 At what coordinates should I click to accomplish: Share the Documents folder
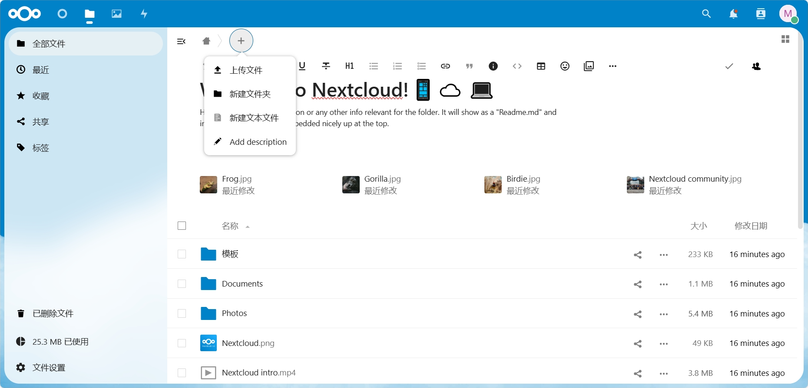click(638, 284)
